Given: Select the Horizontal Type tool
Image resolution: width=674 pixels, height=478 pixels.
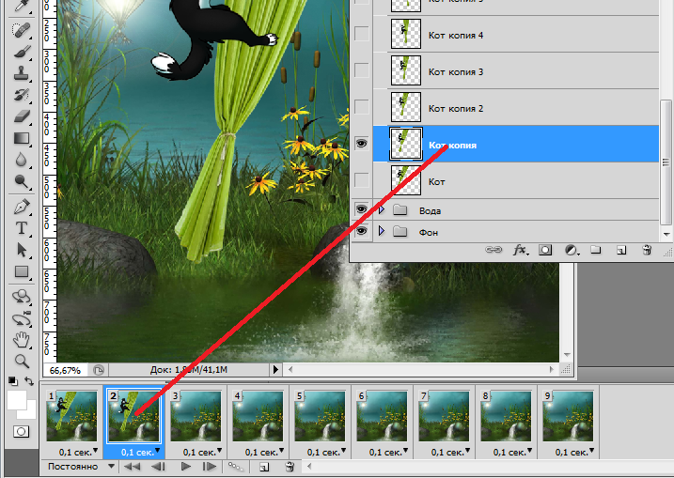Looking at the screenshot, I should click(21, 228).
